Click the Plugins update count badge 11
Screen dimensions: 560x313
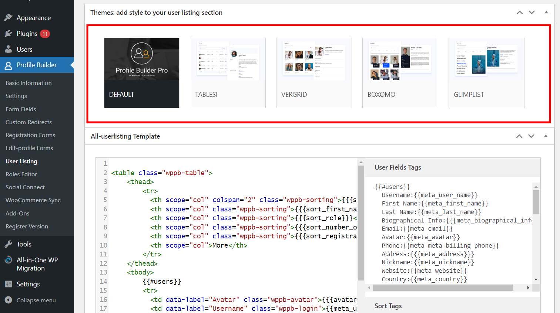pos(45,34)
